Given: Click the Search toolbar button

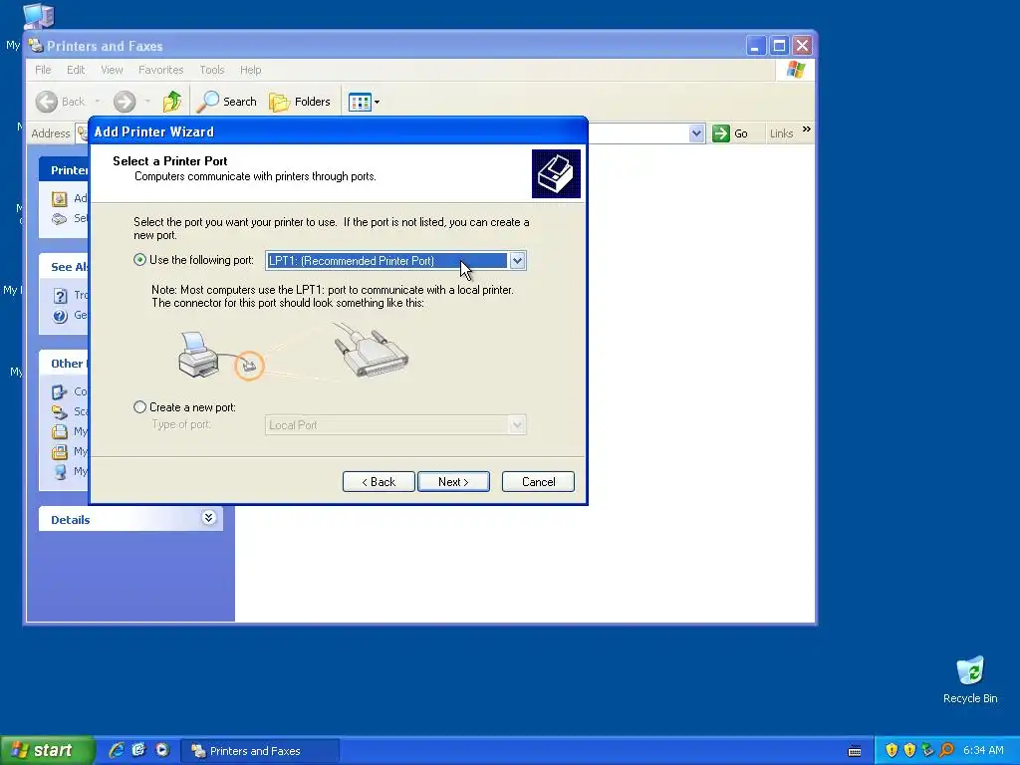Looking at the screenshot, I should coord(227,102).
